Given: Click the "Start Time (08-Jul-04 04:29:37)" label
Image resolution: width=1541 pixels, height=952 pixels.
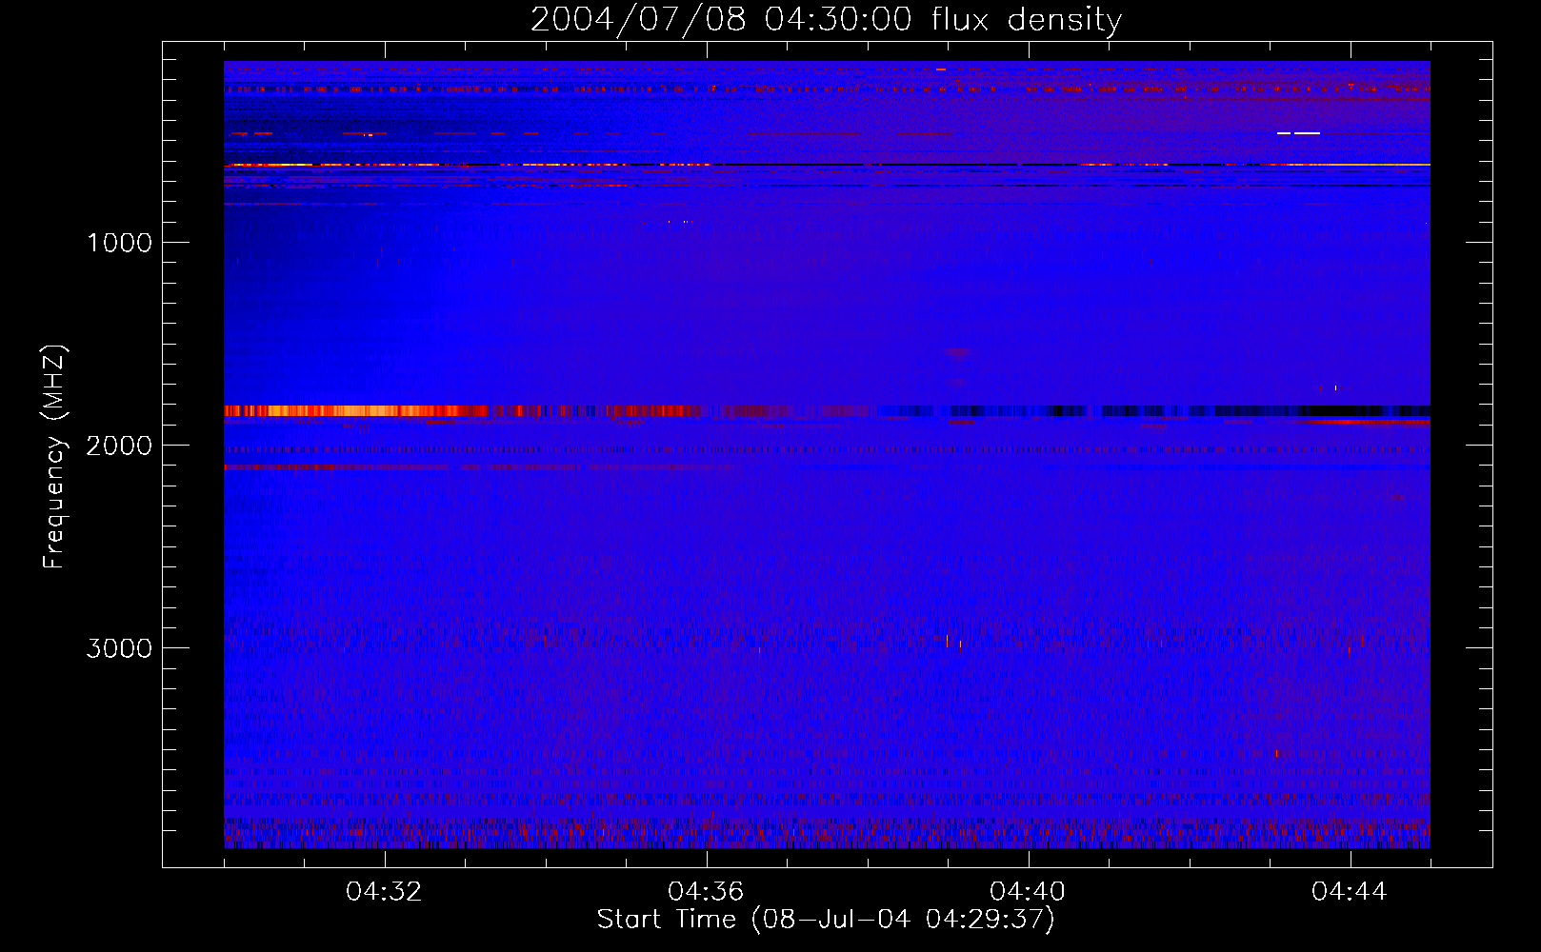Looking at the screenshot, I should (826, 920).
